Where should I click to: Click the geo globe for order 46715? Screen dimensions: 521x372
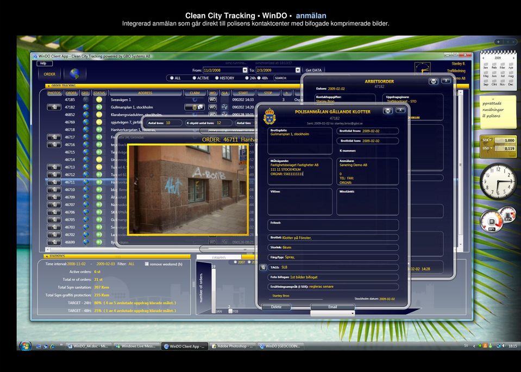[x=86, y=152]
